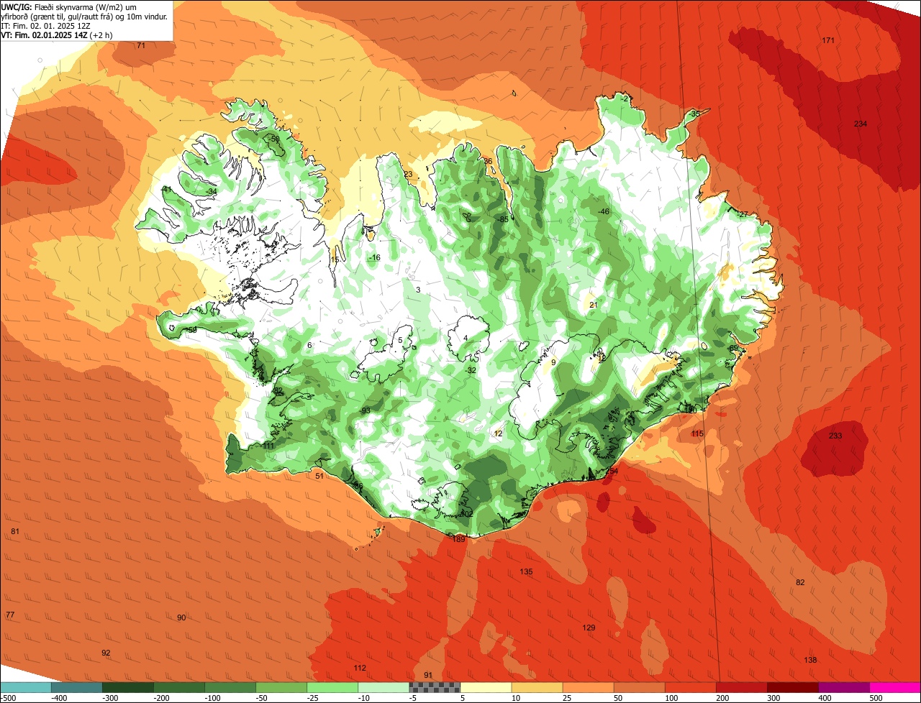This screenshot has height=703, width=921.
Task: Click the map value '171' in the northeast sea
Action: click(x=828, y=40)
